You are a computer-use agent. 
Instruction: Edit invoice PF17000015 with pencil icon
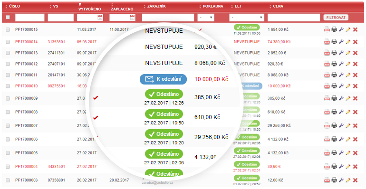pyautogui.click(x=348, y=29)
